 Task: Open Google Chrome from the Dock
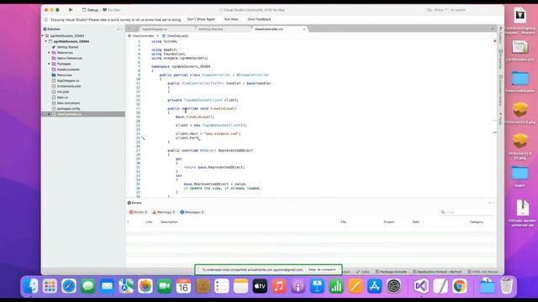click(x=460, y=286)
